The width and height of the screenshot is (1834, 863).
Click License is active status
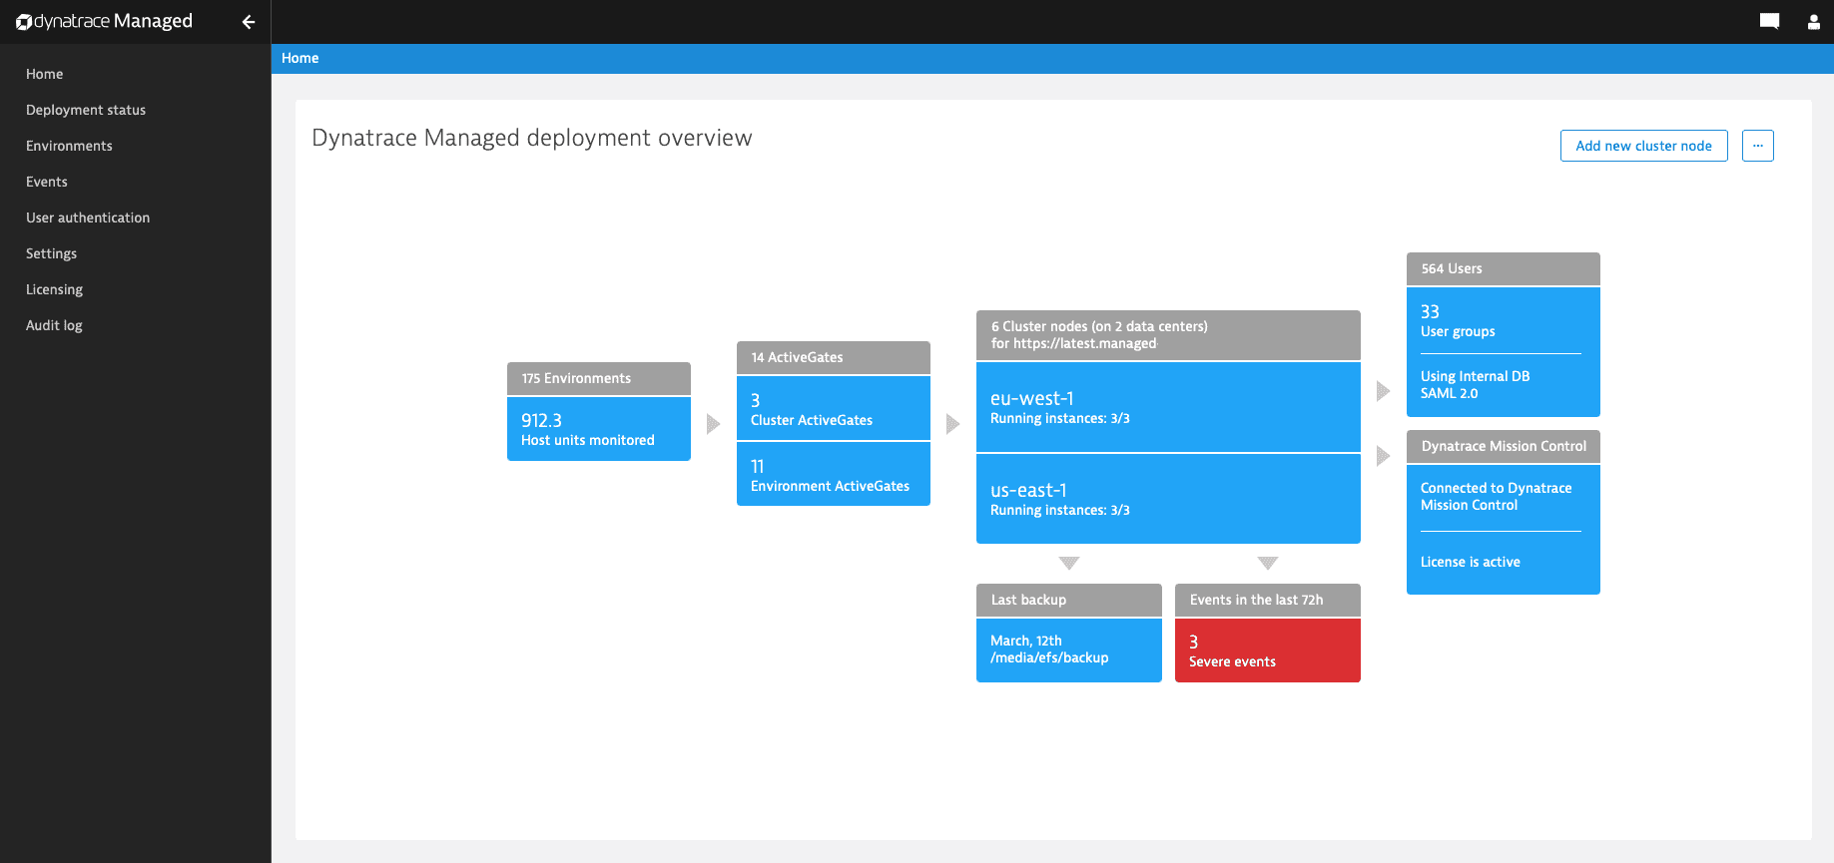[1470, 562]
